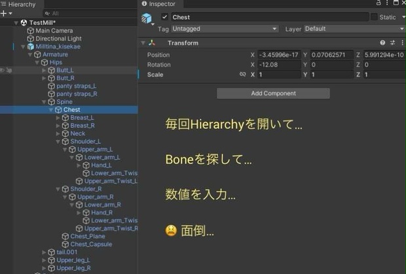Click the Add Component button

[273, 94]
